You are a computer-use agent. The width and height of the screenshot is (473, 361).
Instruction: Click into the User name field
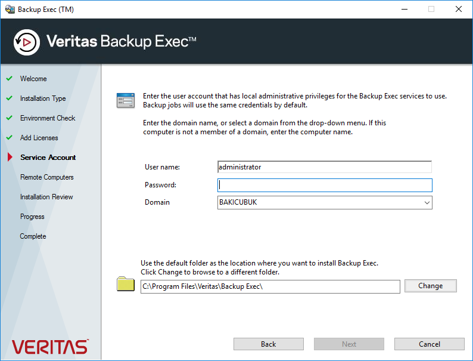tap(325, 167)
